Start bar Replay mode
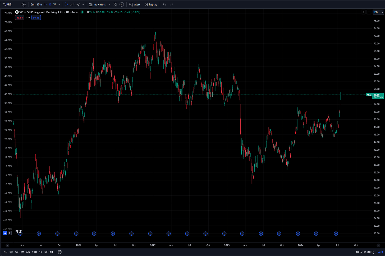The width and height of the screenshot is (385, 256). click(151, 5)
